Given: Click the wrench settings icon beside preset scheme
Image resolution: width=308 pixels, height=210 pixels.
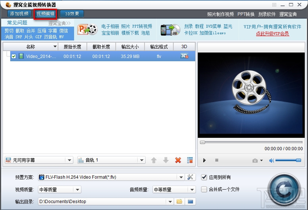Looking at the screenshot, I should [x=190, y=177].
